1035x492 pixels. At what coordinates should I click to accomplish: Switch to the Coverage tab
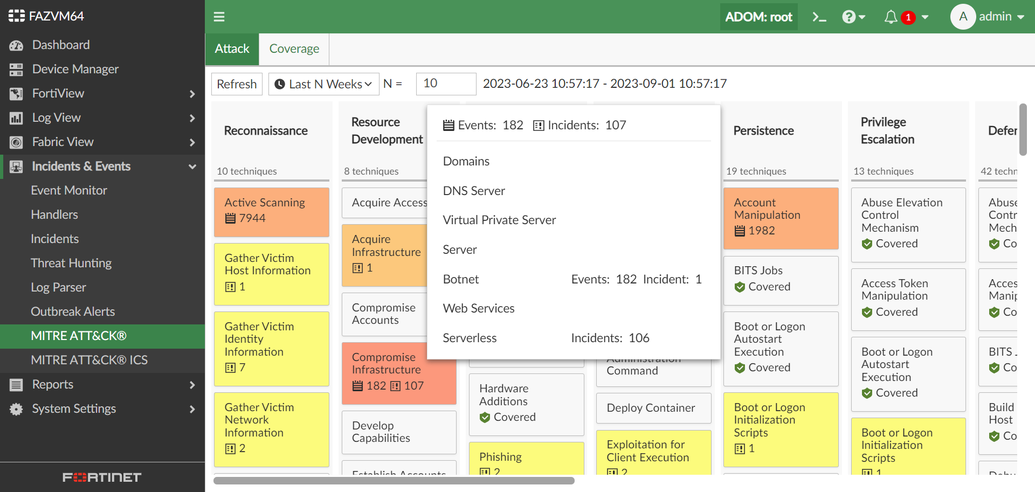pos(294,49)
